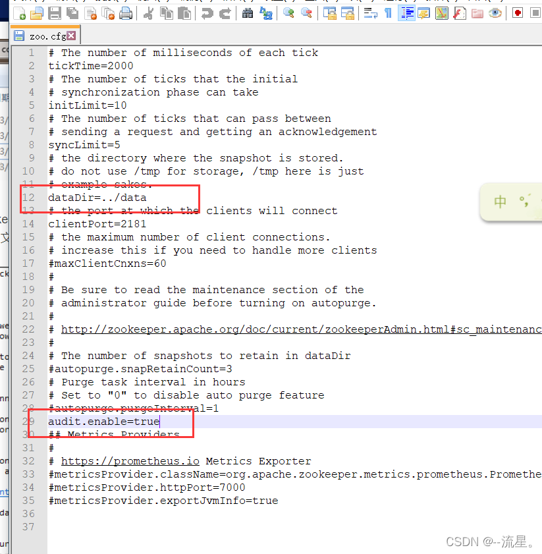
Task: Click the #maxClientCnxns=60 line
Action: coord(107,263)
